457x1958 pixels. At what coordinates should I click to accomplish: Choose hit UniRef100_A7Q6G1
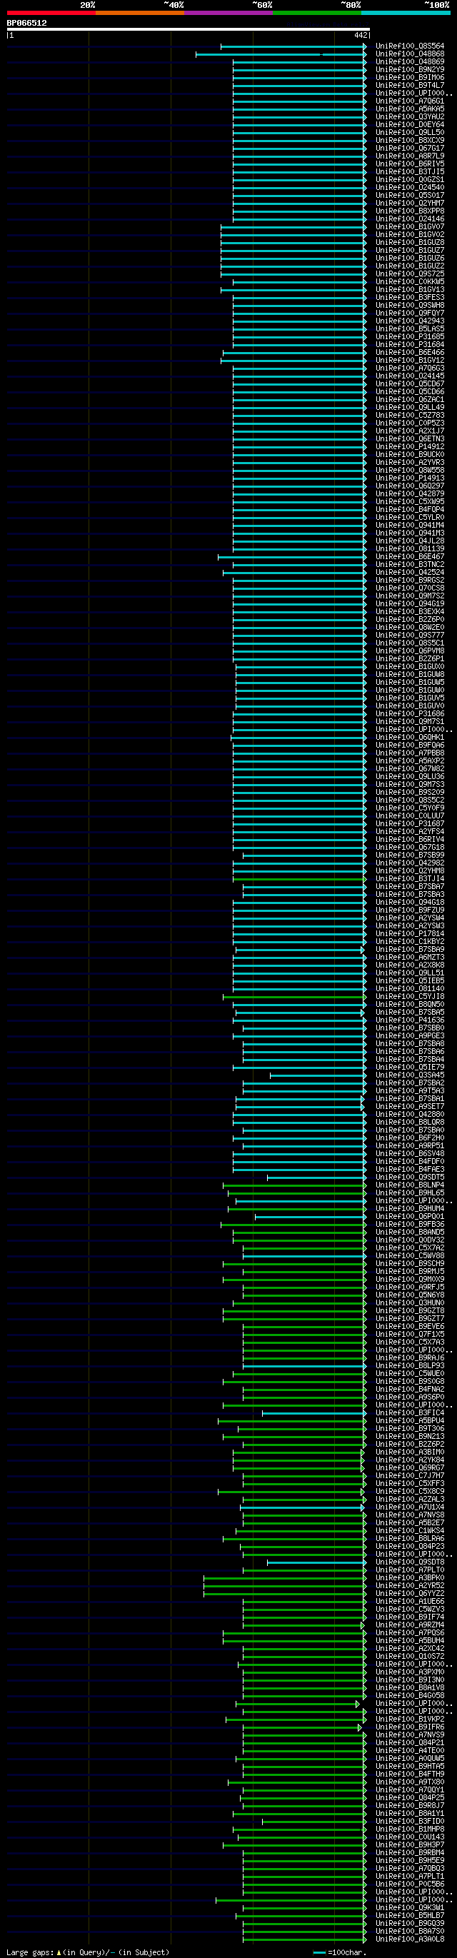click(410, 101)
